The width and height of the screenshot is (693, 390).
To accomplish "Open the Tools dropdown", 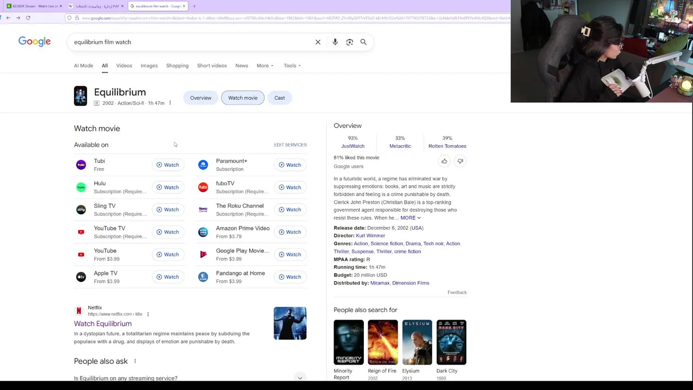I will (x=292, y=66).
